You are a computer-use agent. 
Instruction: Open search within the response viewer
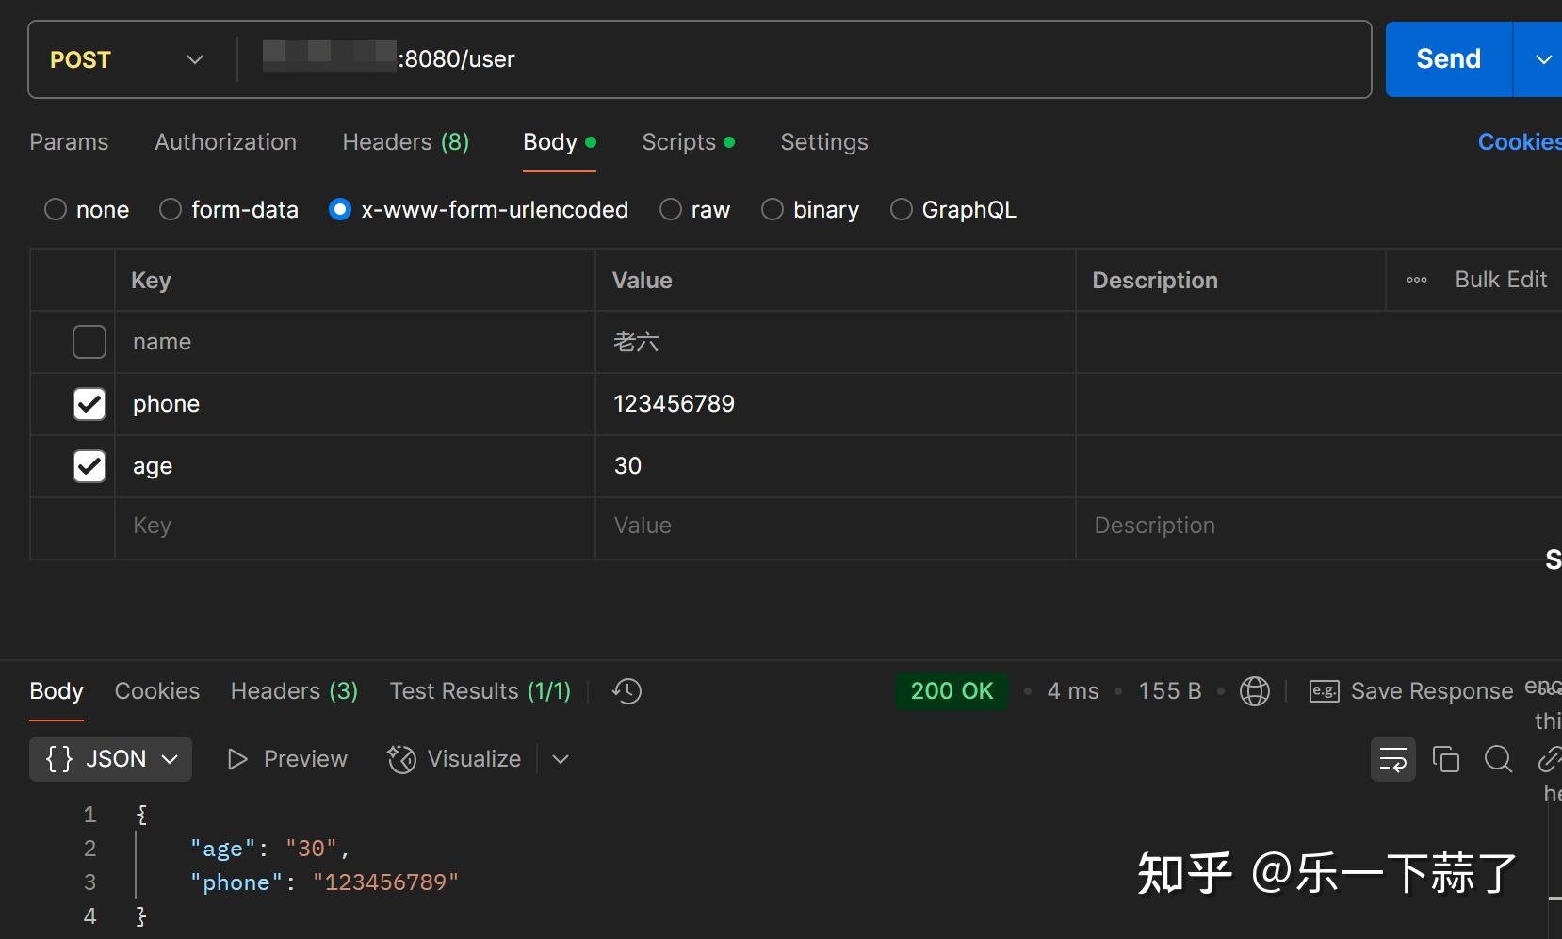coord(1498,759)
